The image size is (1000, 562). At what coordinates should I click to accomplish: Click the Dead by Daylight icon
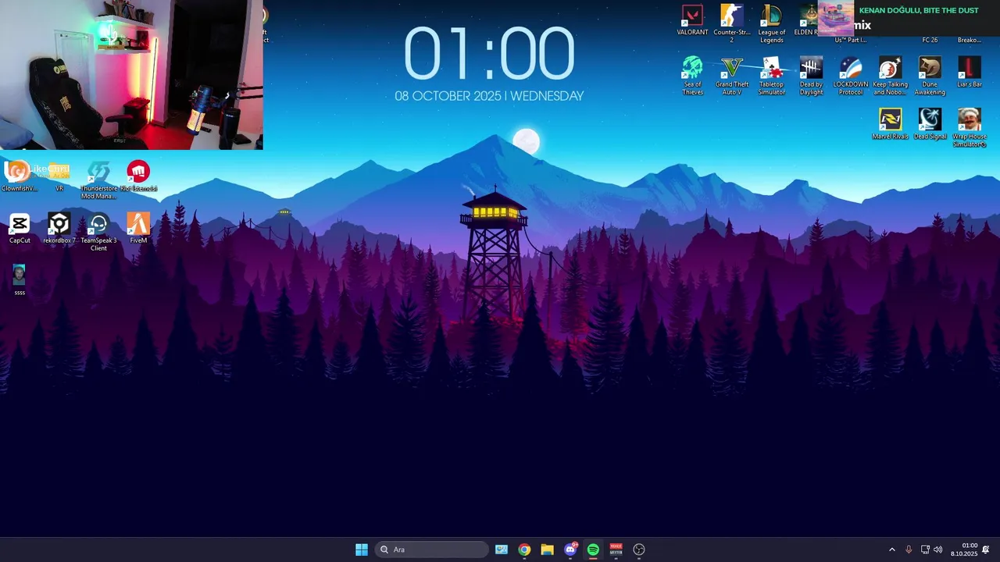coord(811,76)
